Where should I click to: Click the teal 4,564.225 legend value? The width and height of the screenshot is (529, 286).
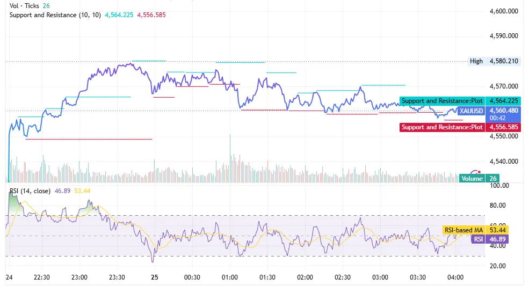click(119, 15)
